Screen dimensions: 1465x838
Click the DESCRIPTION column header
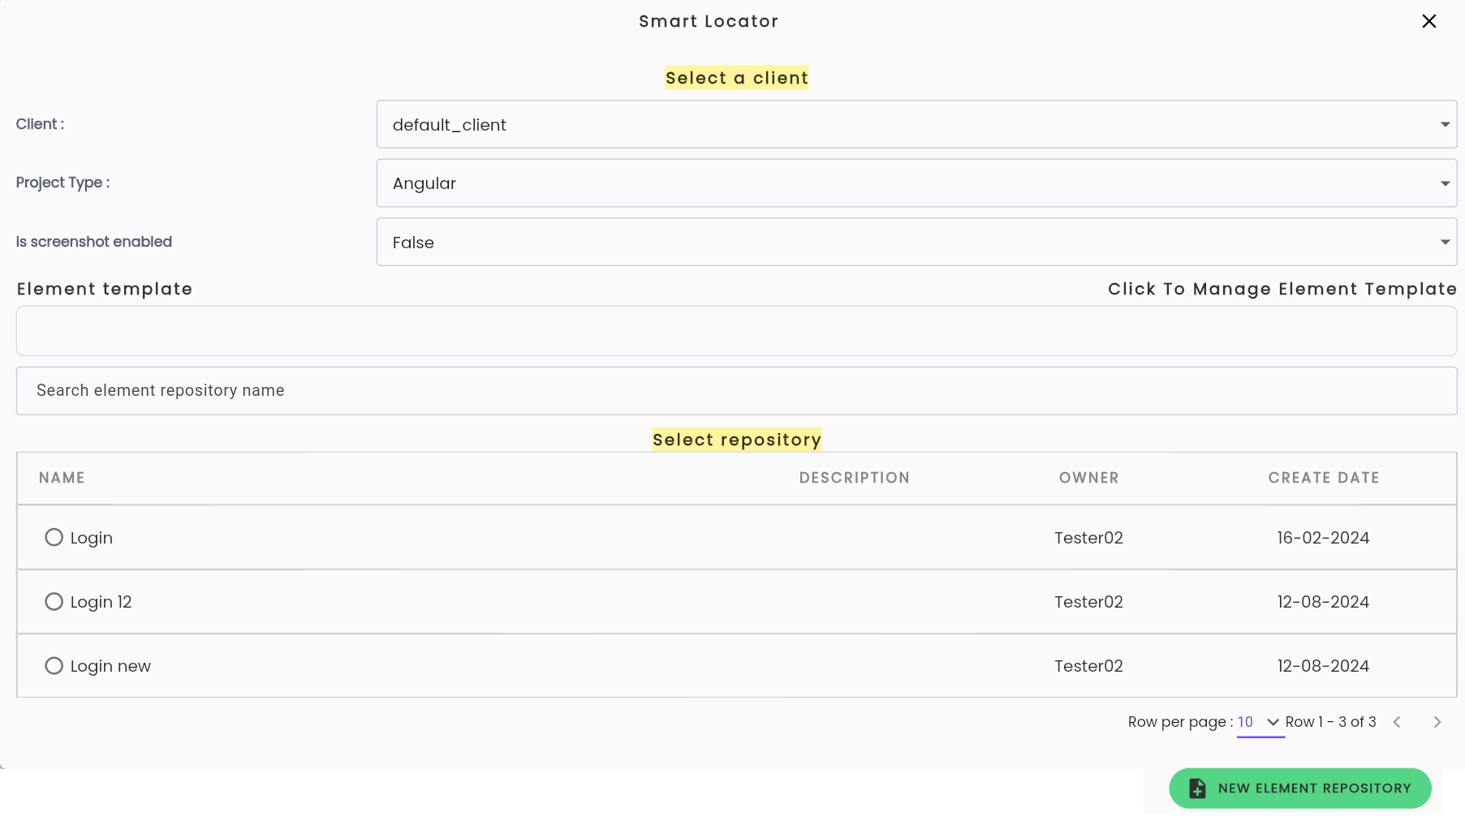[855, 478]
